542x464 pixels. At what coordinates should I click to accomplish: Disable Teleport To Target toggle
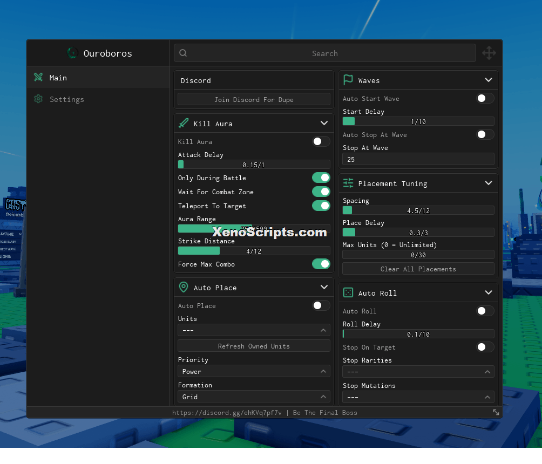[321, 206]
